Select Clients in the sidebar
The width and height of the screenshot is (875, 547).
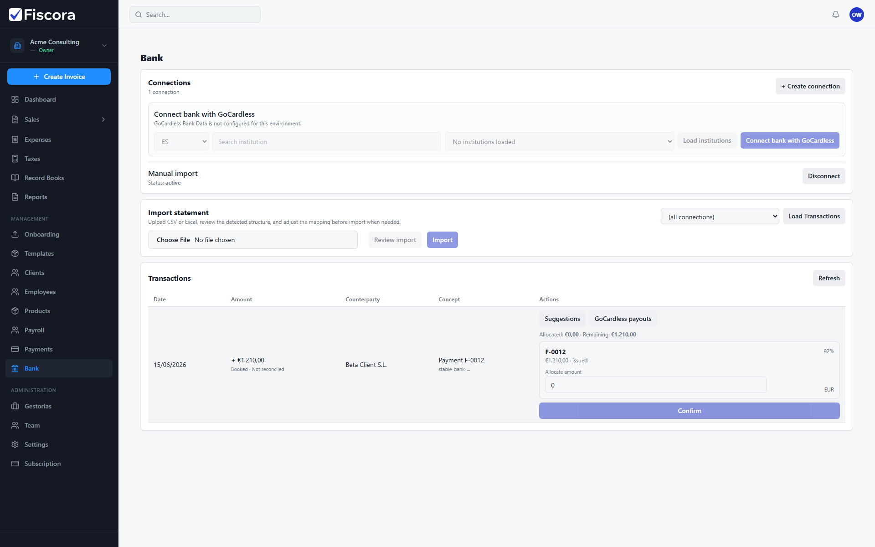click(x=59, y=273)
